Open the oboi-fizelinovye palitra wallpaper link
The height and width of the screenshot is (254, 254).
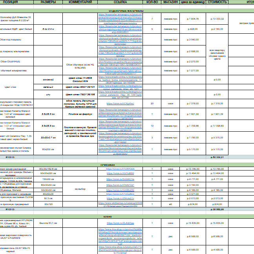(x=120, y=62)
